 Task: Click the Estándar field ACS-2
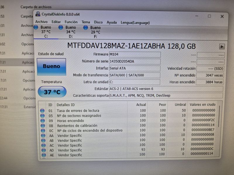pyautogui.click(x=166, y=89)
